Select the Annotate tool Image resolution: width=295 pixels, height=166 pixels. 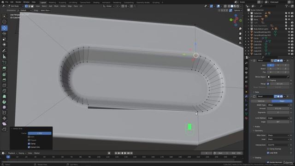point(4,51)
